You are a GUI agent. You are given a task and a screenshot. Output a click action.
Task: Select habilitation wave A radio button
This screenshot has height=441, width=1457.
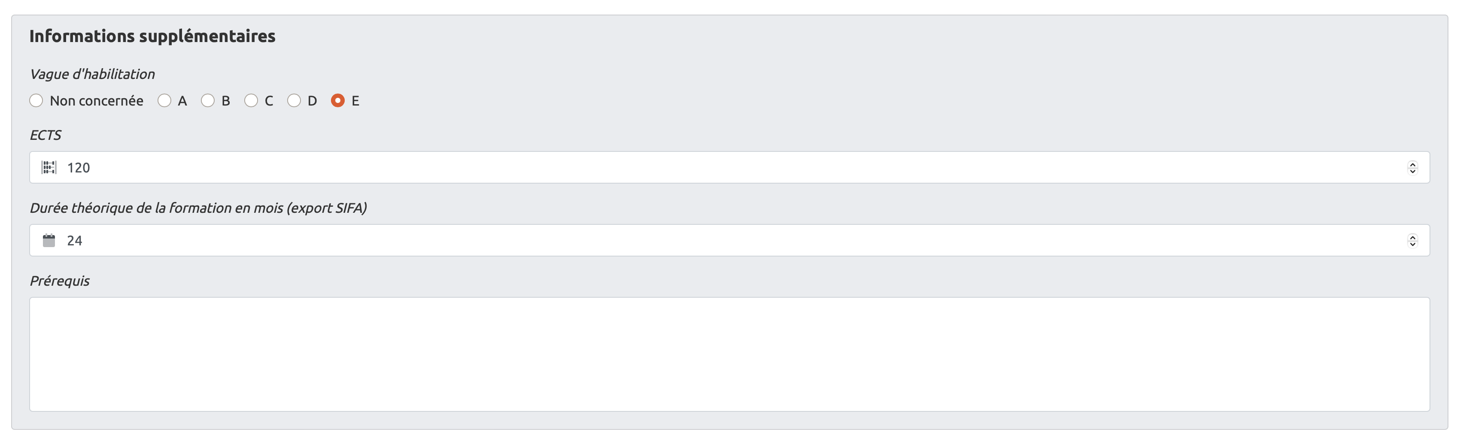click(x=164, y=101)
